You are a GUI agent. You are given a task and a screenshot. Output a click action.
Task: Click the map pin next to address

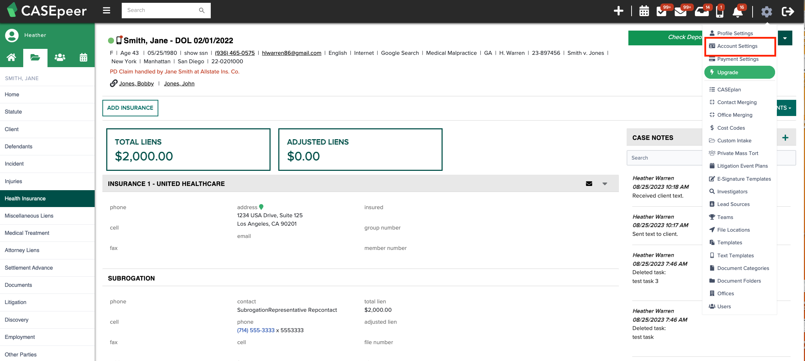pyautogui.click(x=261, y=207)
